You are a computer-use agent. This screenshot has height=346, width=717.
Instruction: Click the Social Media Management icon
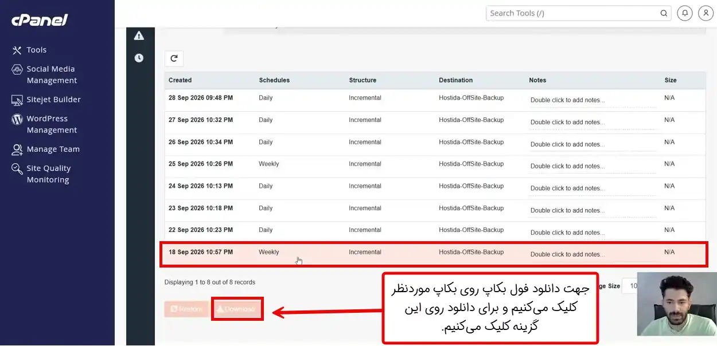coord(17,69)
